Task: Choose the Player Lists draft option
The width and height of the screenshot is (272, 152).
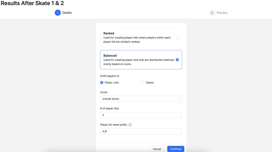Action: 102,83
